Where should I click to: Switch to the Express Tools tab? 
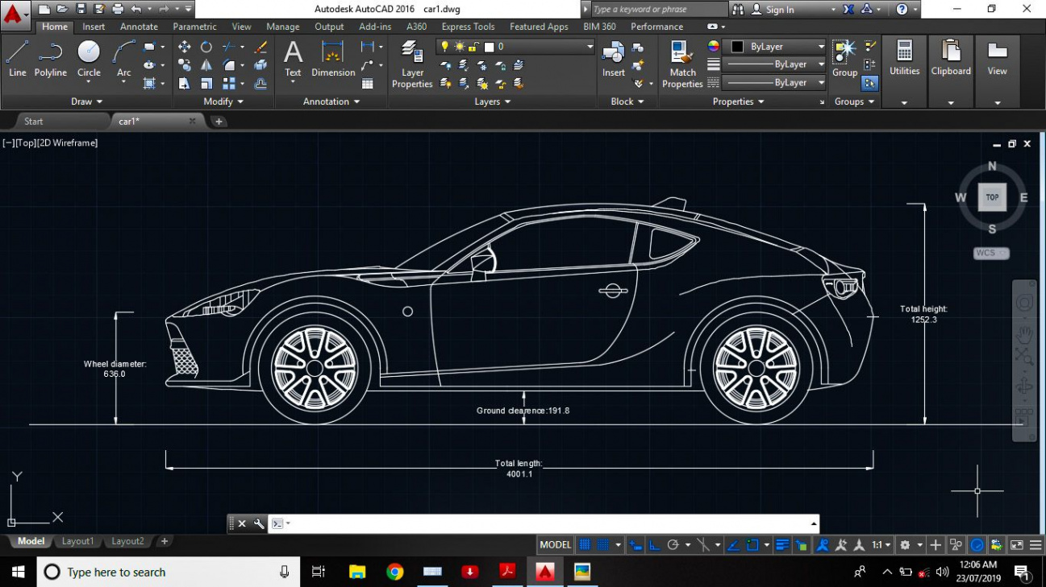[467, 27]
